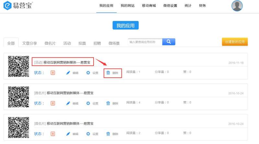Click 赞：0 in [活动] row

coord(187,72)
